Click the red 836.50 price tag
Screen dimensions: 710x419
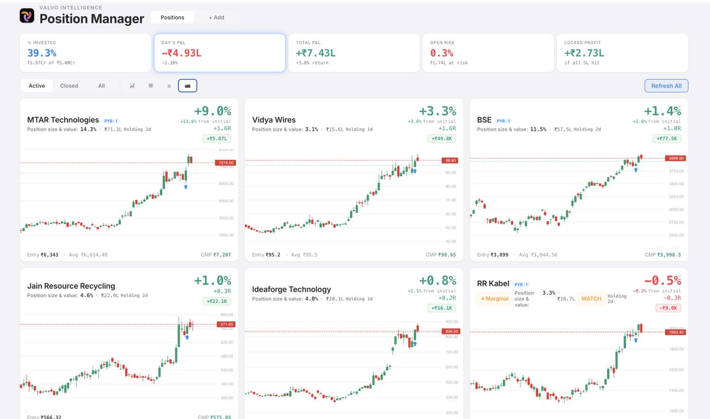[x=450, y=331]
